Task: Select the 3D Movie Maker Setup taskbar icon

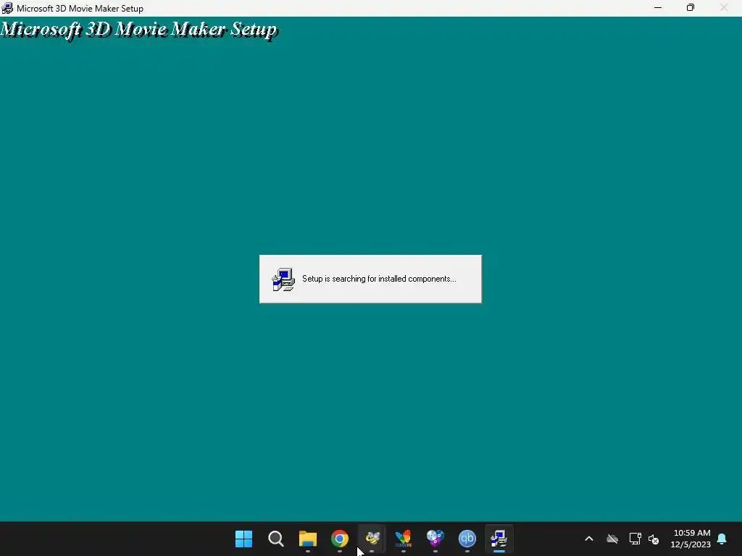Action: click(x=499, y=539)
